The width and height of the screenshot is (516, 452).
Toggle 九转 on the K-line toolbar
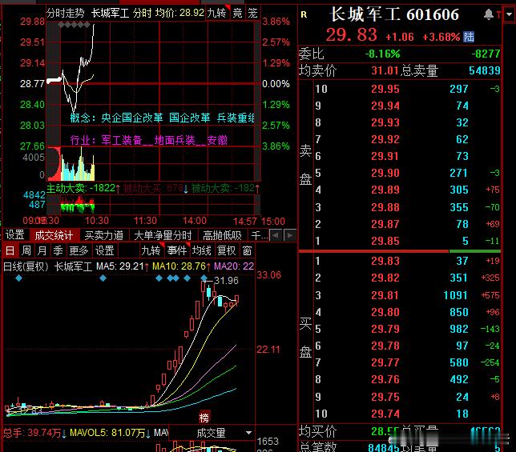coord(151,250)
